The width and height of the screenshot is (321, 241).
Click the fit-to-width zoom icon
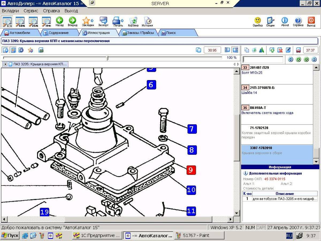point(46,22)
